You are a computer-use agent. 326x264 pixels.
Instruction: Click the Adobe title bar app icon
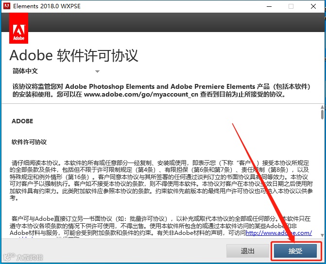click(x=7, y=6)
